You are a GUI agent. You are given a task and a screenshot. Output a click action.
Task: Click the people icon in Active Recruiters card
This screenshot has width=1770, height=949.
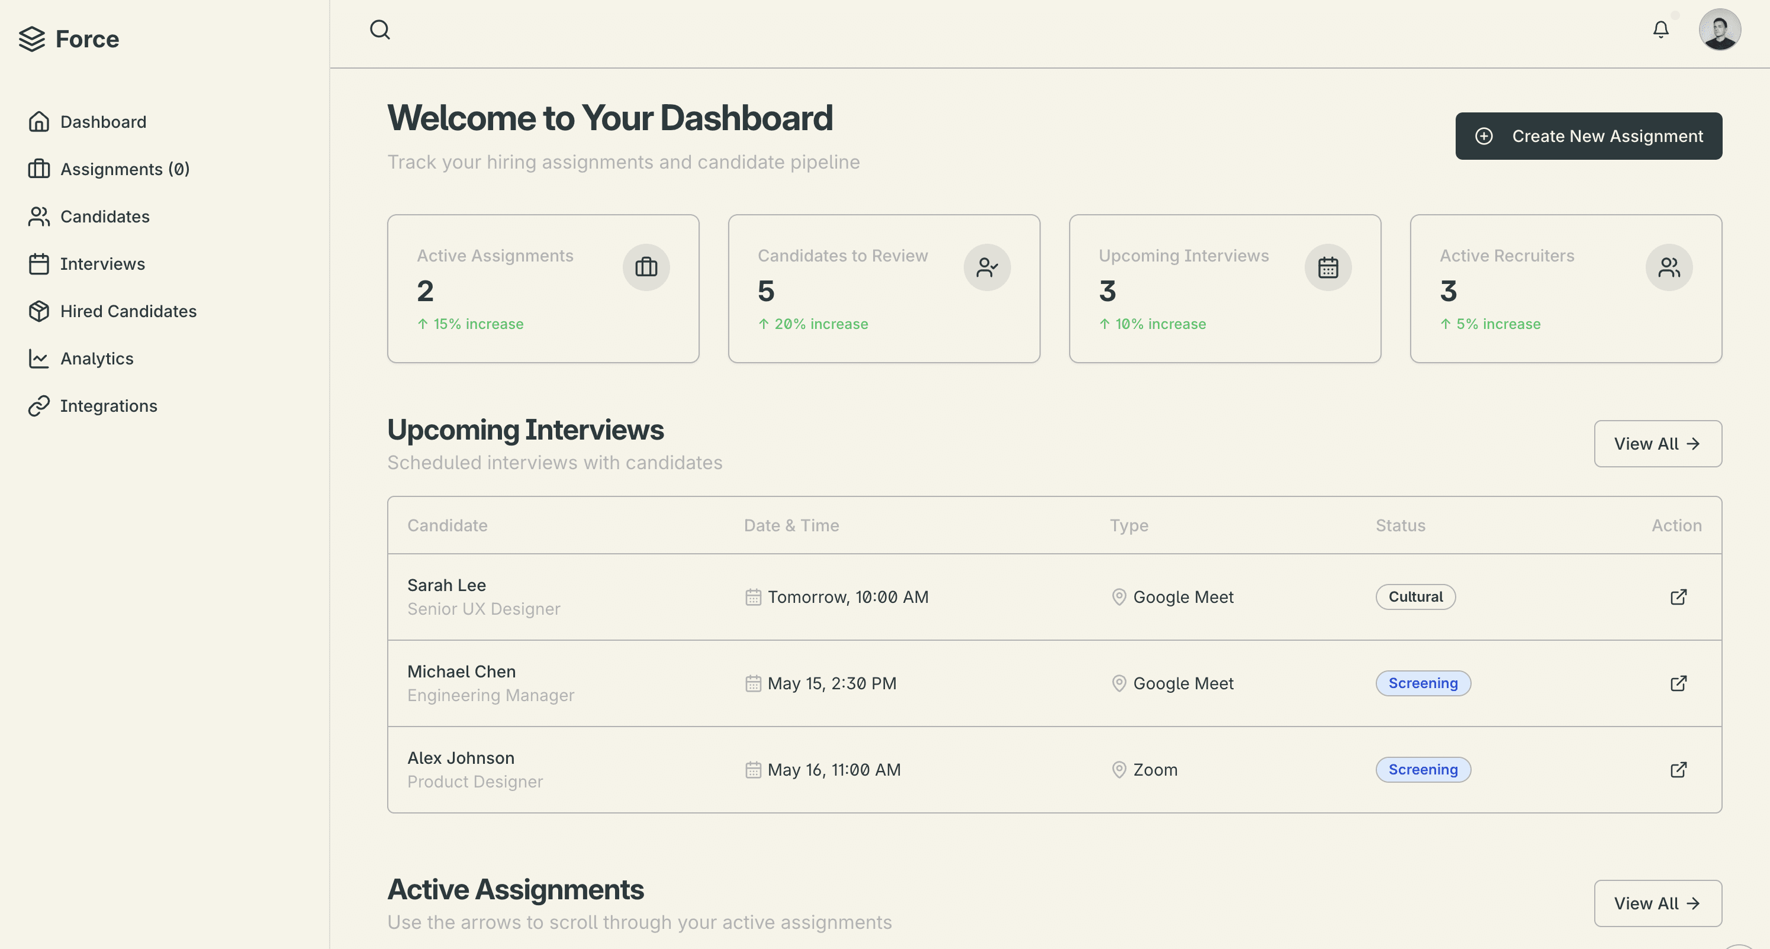point(1668,267)
